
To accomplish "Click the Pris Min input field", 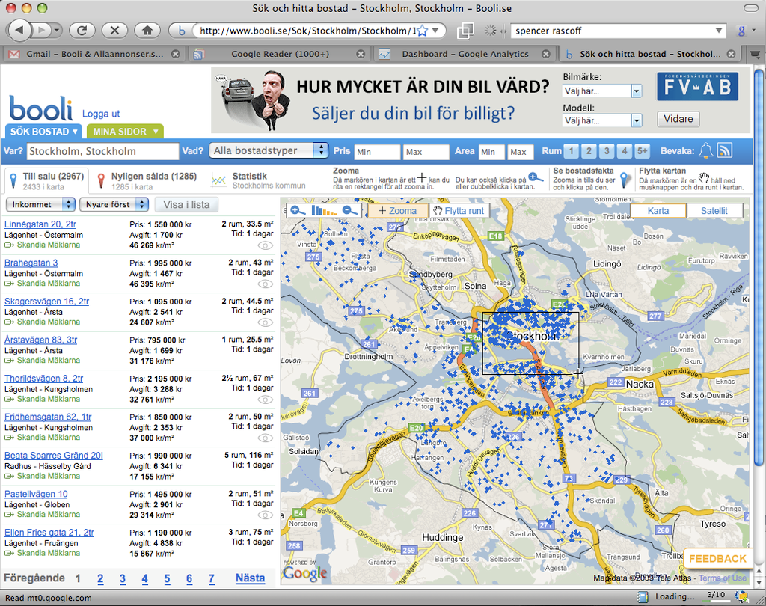I will pyautogui.click(x=377, y=151).
